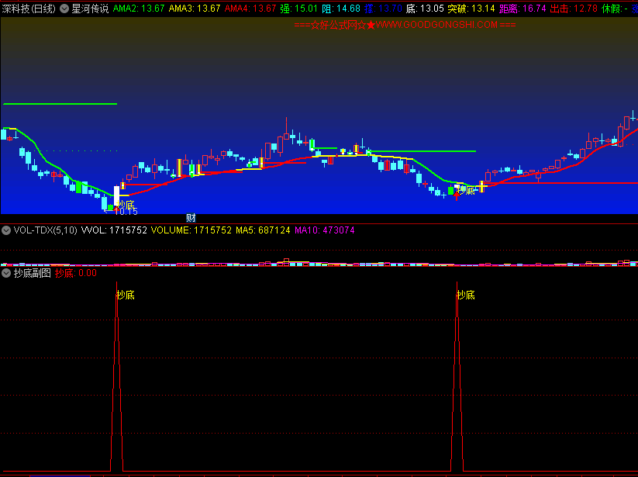Click the 强: 15.01 value
The height and width of the screenshot is (477, 638).
click(299, 9)
